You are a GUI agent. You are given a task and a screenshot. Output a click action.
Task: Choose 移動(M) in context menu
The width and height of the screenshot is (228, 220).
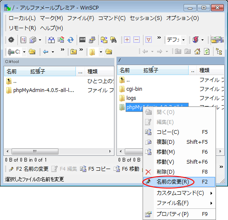[179, 152]
